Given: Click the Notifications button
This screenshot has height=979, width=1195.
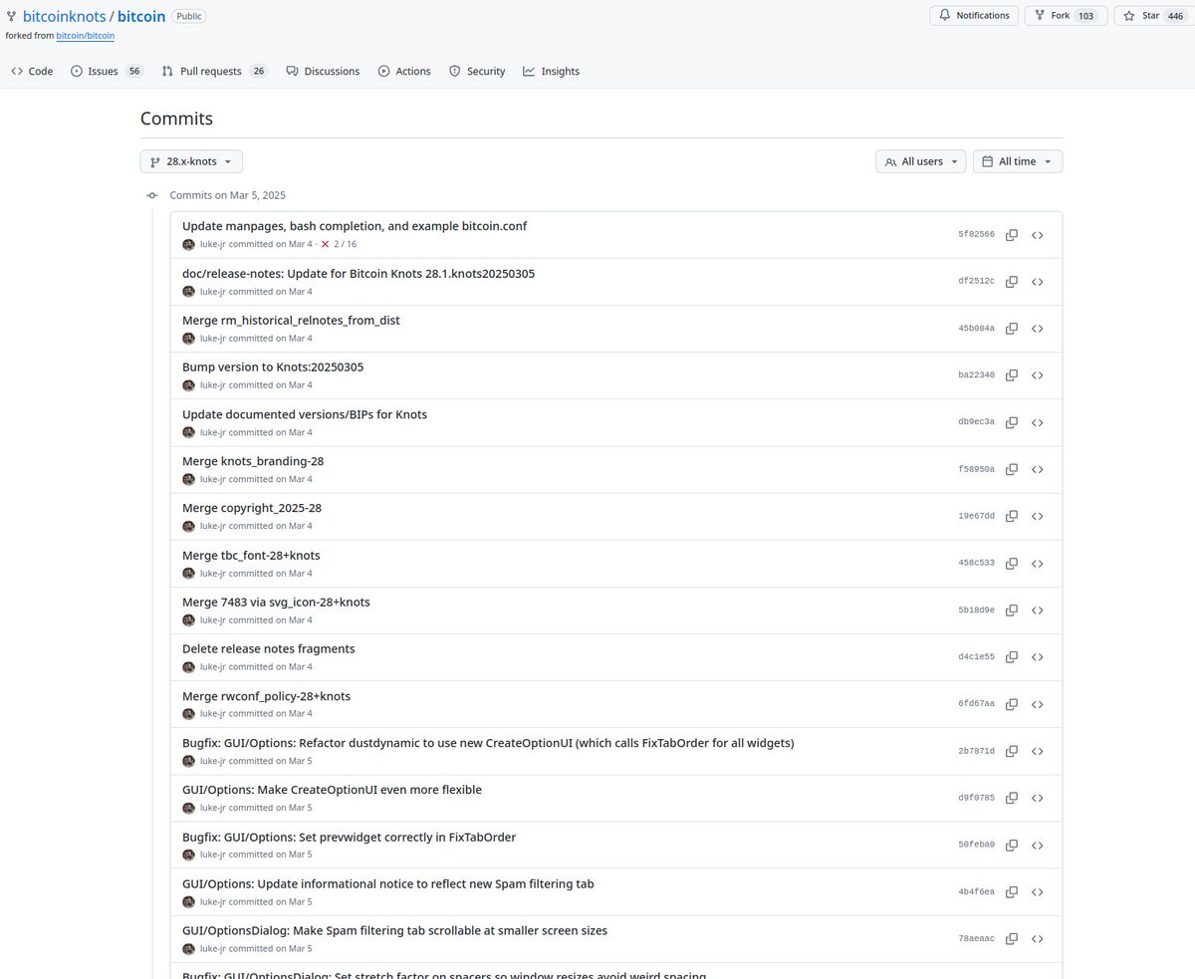Looking at the screenshot, I should pyautogui.click(x=974, y=16).
